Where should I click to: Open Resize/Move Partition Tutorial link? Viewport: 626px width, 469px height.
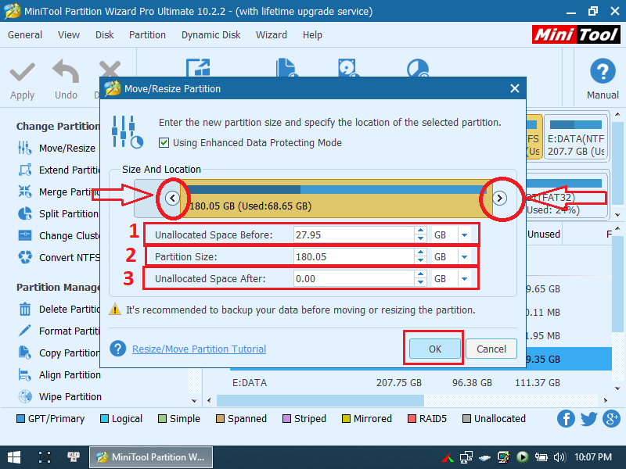(x=199, y=349)
